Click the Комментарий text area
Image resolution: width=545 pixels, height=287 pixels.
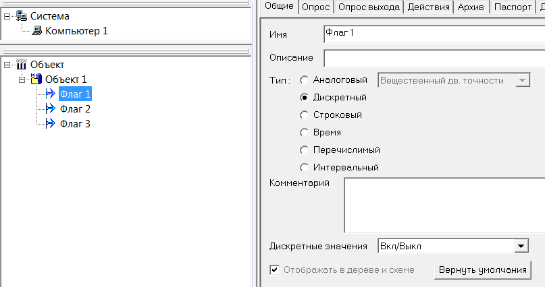pyautogui.click(x=444, y=205)
